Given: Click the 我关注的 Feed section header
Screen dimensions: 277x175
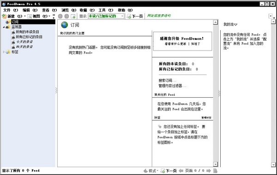Looking at the screenshot, I should click(165, 94).
